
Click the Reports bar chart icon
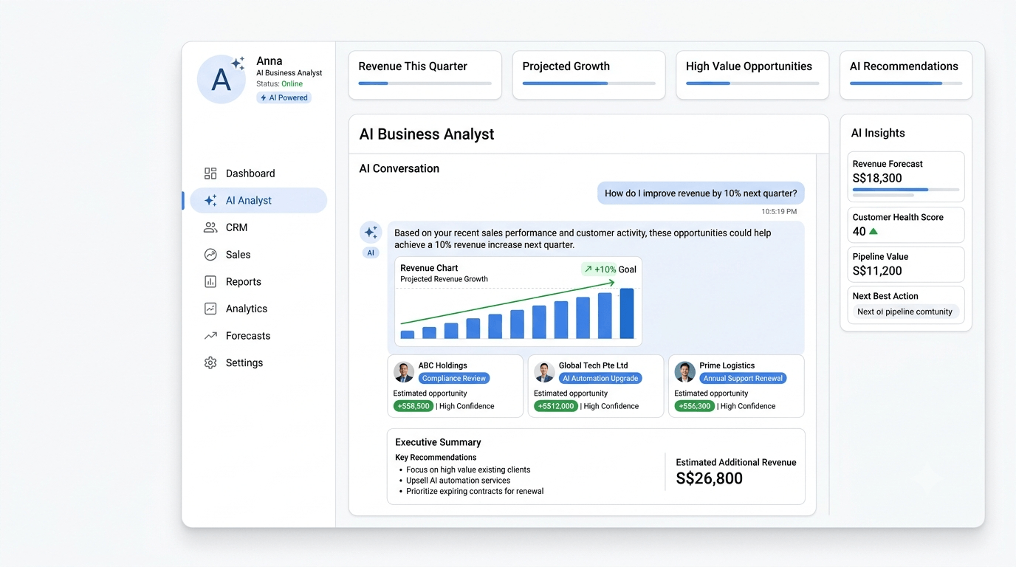pyautogui.click(x=210, y=282)
